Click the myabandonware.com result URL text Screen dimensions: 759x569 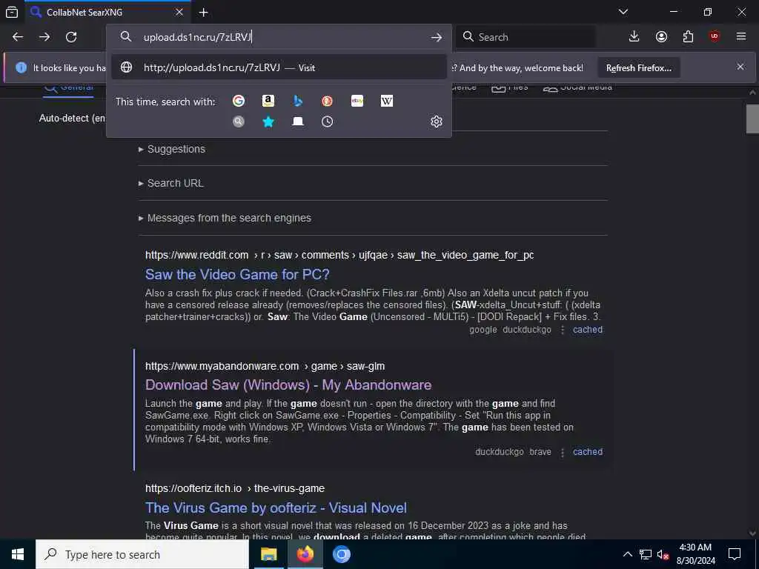[265, 366]
